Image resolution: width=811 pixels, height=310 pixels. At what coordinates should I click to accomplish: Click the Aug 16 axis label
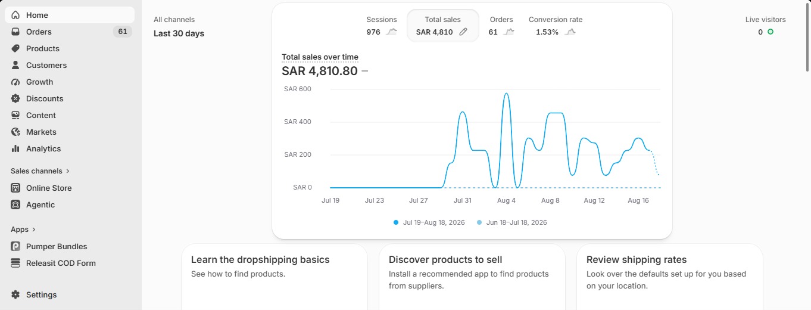638,200
